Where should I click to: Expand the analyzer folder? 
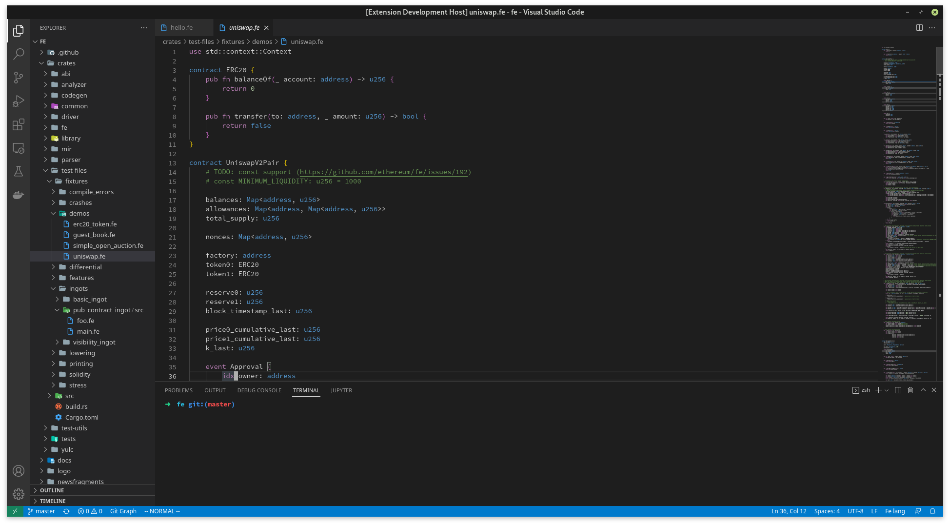point(93,84)
